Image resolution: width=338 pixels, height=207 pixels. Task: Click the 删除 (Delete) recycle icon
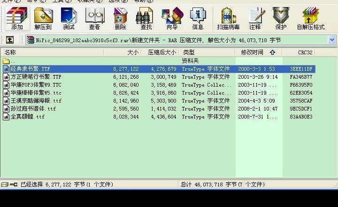[120, 18]
